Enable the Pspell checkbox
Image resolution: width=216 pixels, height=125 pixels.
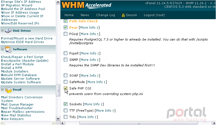click(x=66, y=53)
